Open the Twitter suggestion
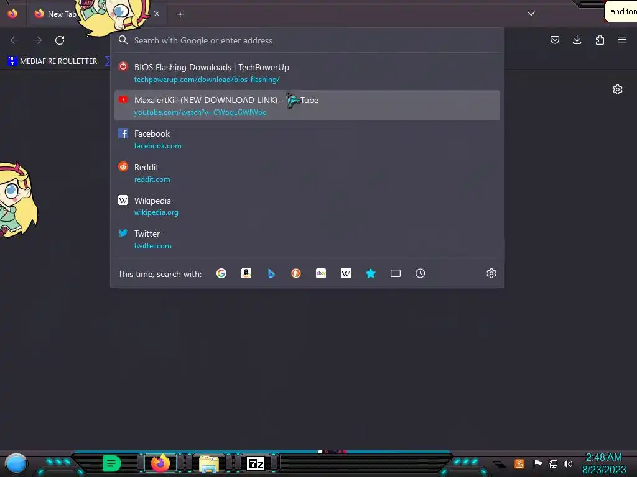637x477 pixels. pyautogui.click(x=307, y=239)
